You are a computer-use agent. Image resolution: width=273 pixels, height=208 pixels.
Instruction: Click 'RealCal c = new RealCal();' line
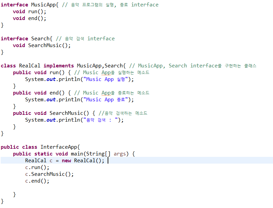tap(65, 161)
